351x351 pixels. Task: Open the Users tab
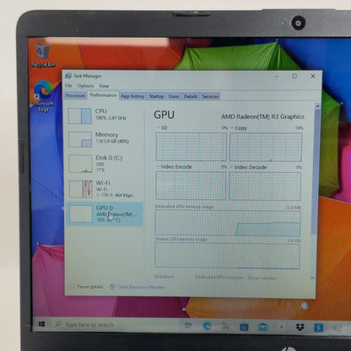click(174, 96)
